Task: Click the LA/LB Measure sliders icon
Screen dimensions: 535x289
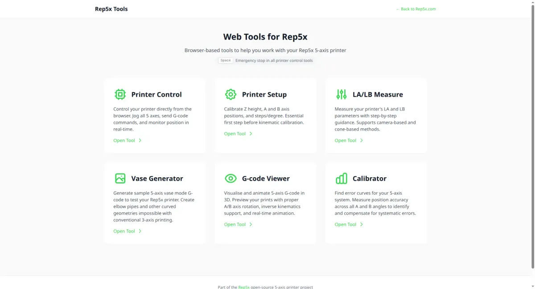Action: click(x=341, y=94)
